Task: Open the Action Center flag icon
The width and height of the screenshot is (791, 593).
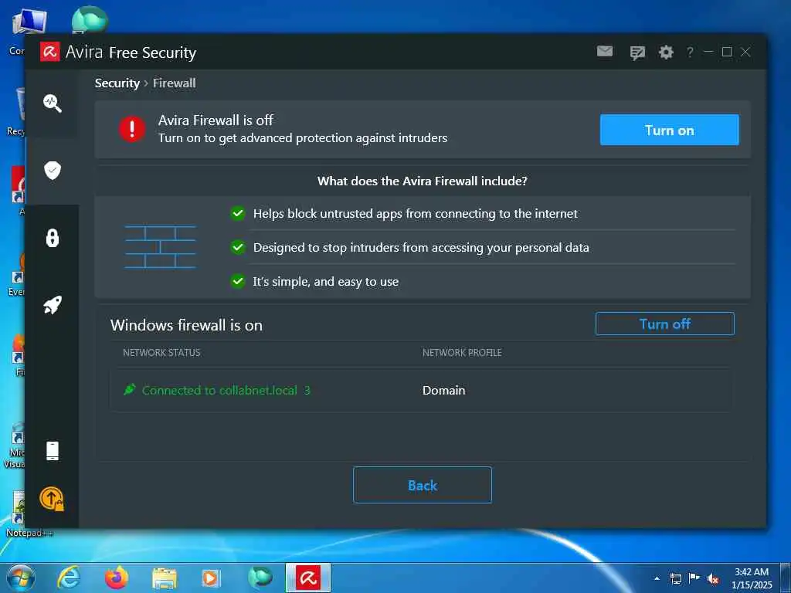Action: [694, 578]
